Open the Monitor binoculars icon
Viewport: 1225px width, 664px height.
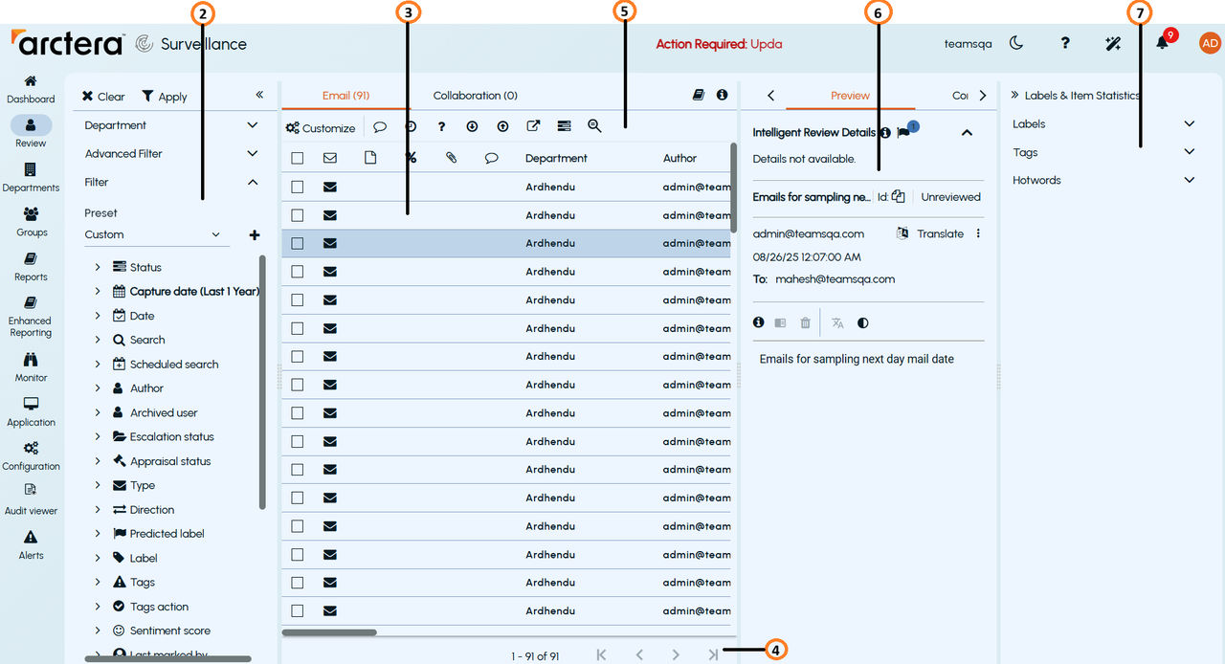pos(31,360)
